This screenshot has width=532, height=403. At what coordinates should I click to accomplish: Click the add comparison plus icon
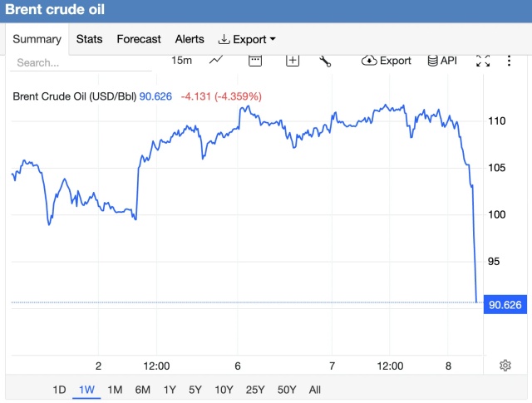pyautogui.click(x=293, y=60)
